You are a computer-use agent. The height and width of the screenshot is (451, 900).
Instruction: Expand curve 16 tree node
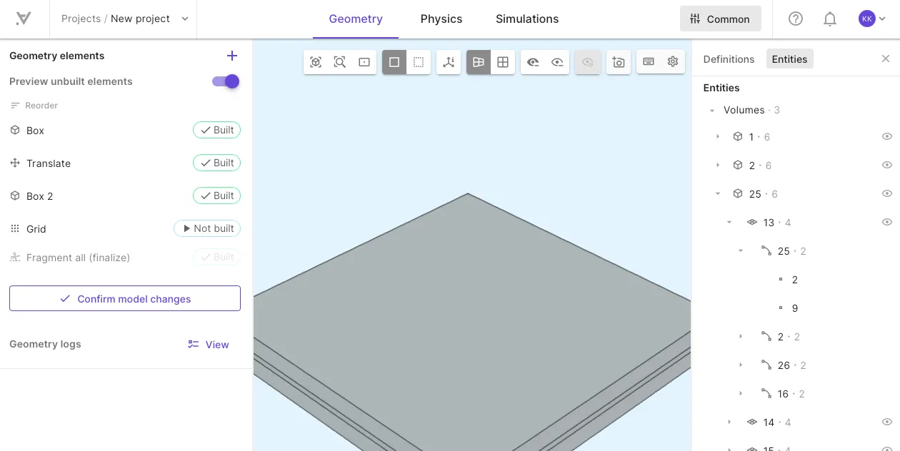741,393
